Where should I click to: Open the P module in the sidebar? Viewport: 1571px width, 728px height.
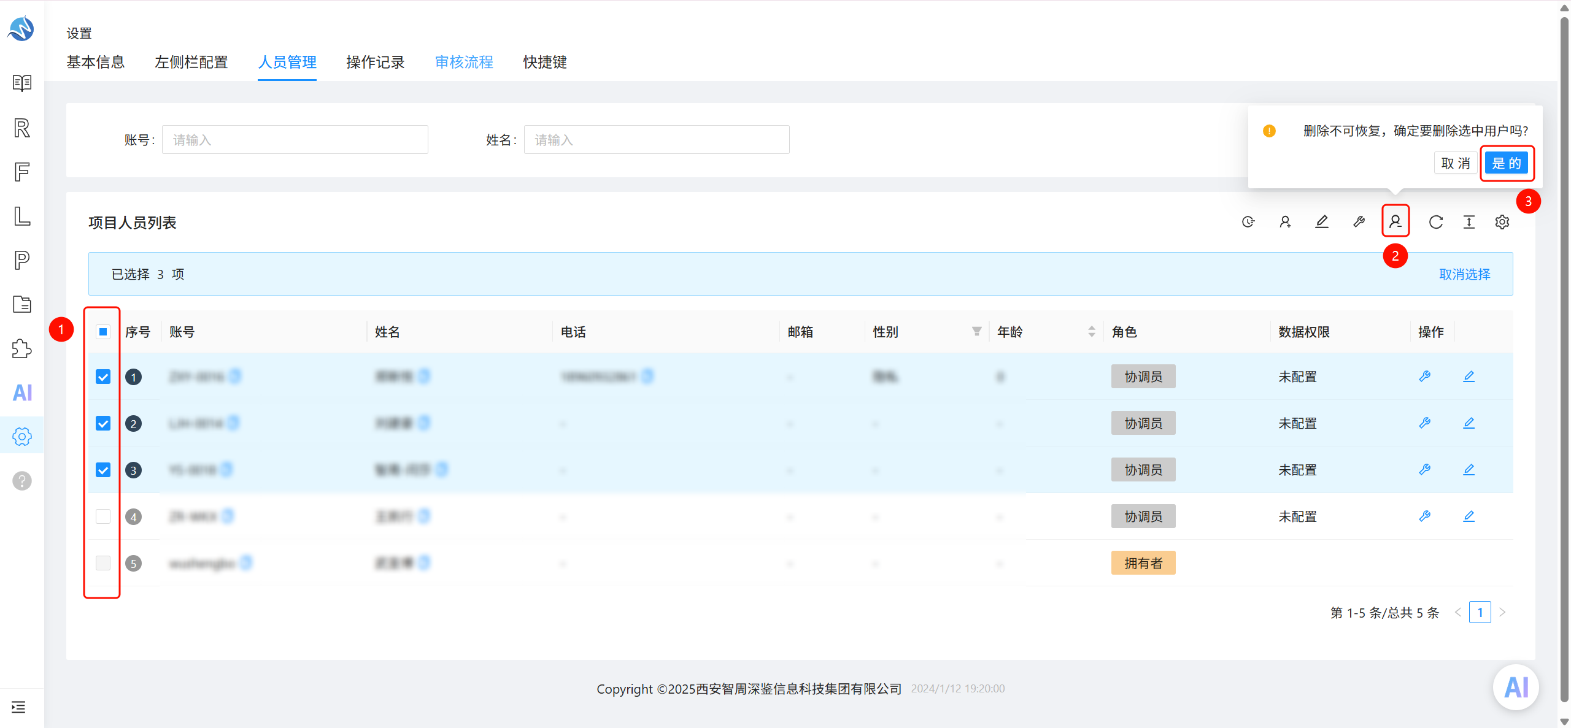click(22, 260)
